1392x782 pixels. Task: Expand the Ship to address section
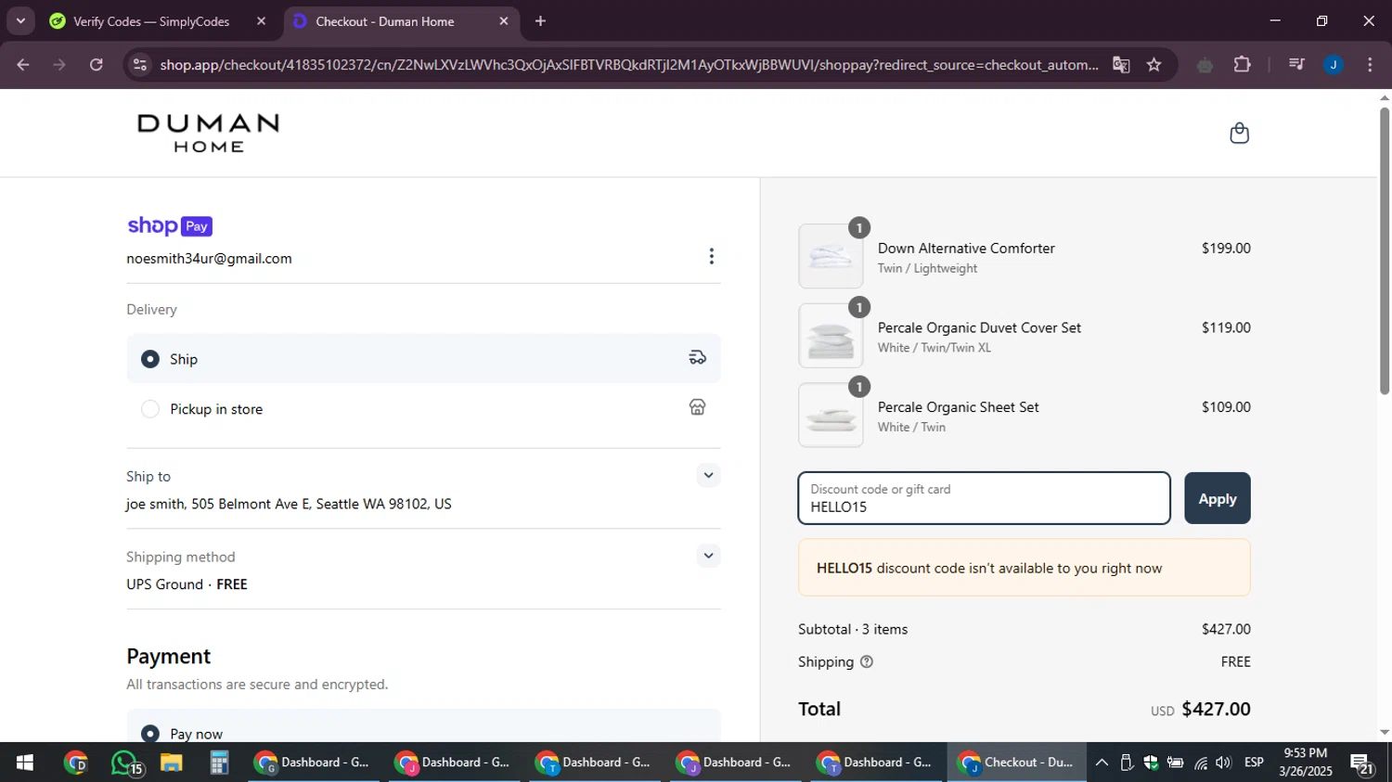(708, 476)
